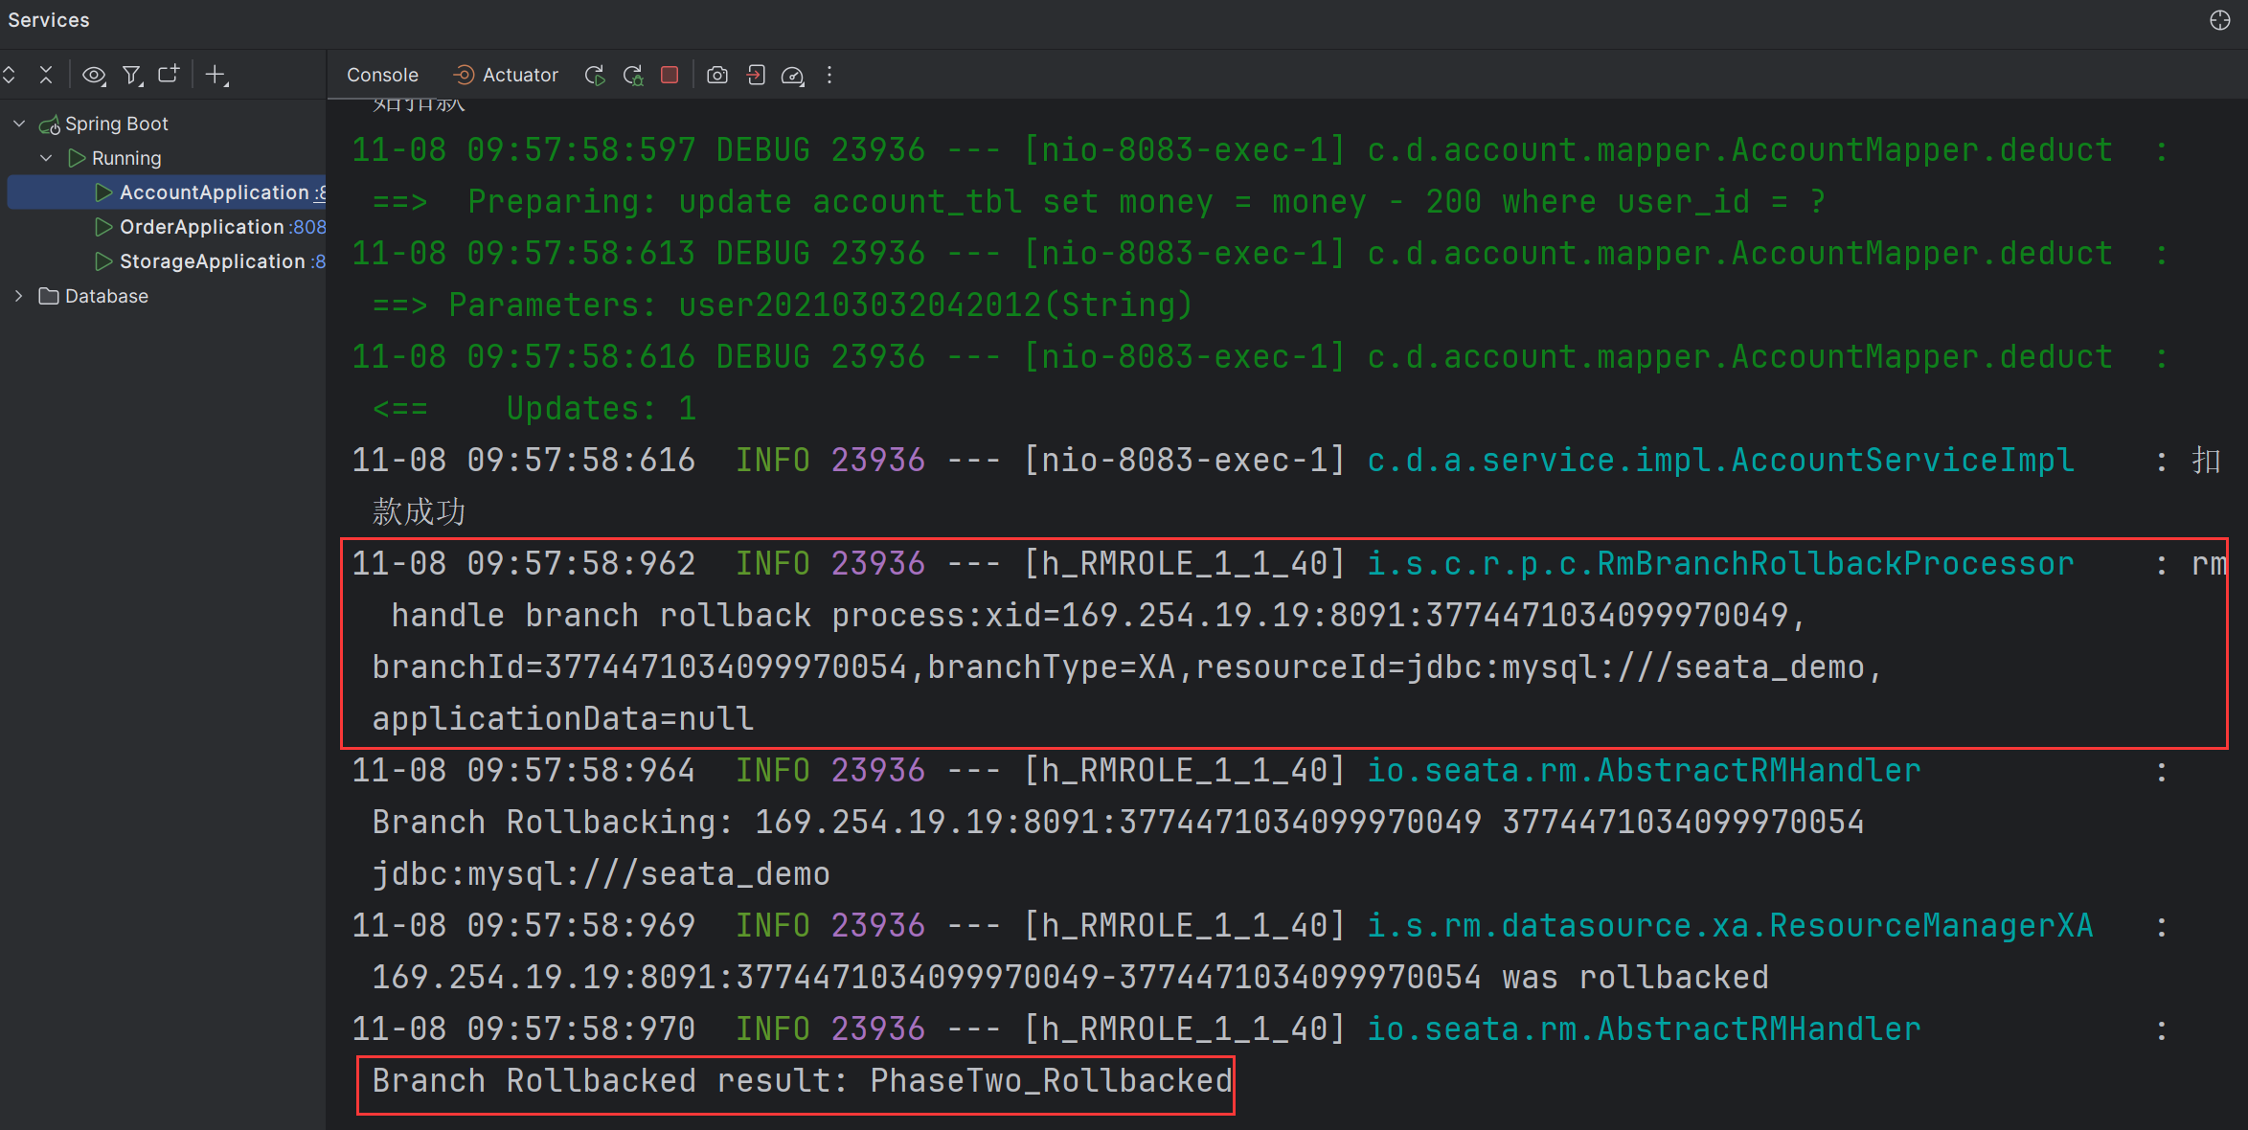The image size is (2248, 1130).
Task: Switch to the Console tab
Action: [x=382, y=75]
